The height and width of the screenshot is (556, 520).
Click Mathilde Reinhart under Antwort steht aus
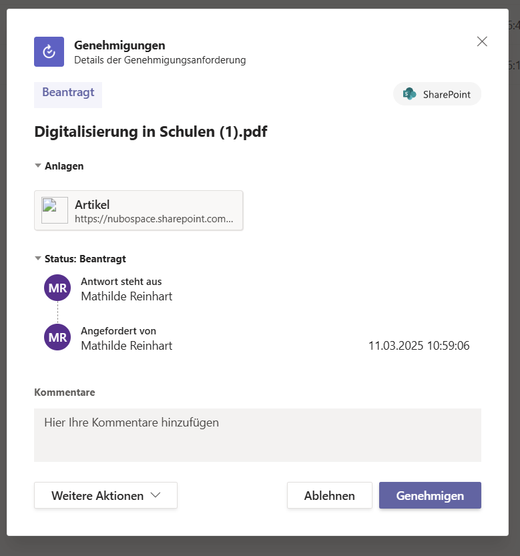[127, 296]
